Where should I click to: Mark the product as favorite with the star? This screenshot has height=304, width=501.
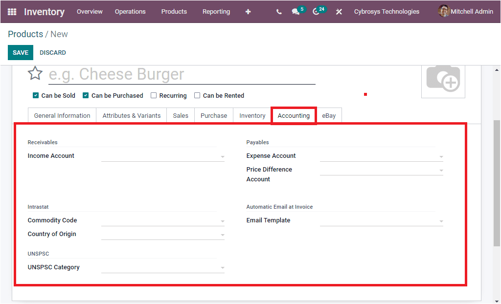[x=35, y=73]
